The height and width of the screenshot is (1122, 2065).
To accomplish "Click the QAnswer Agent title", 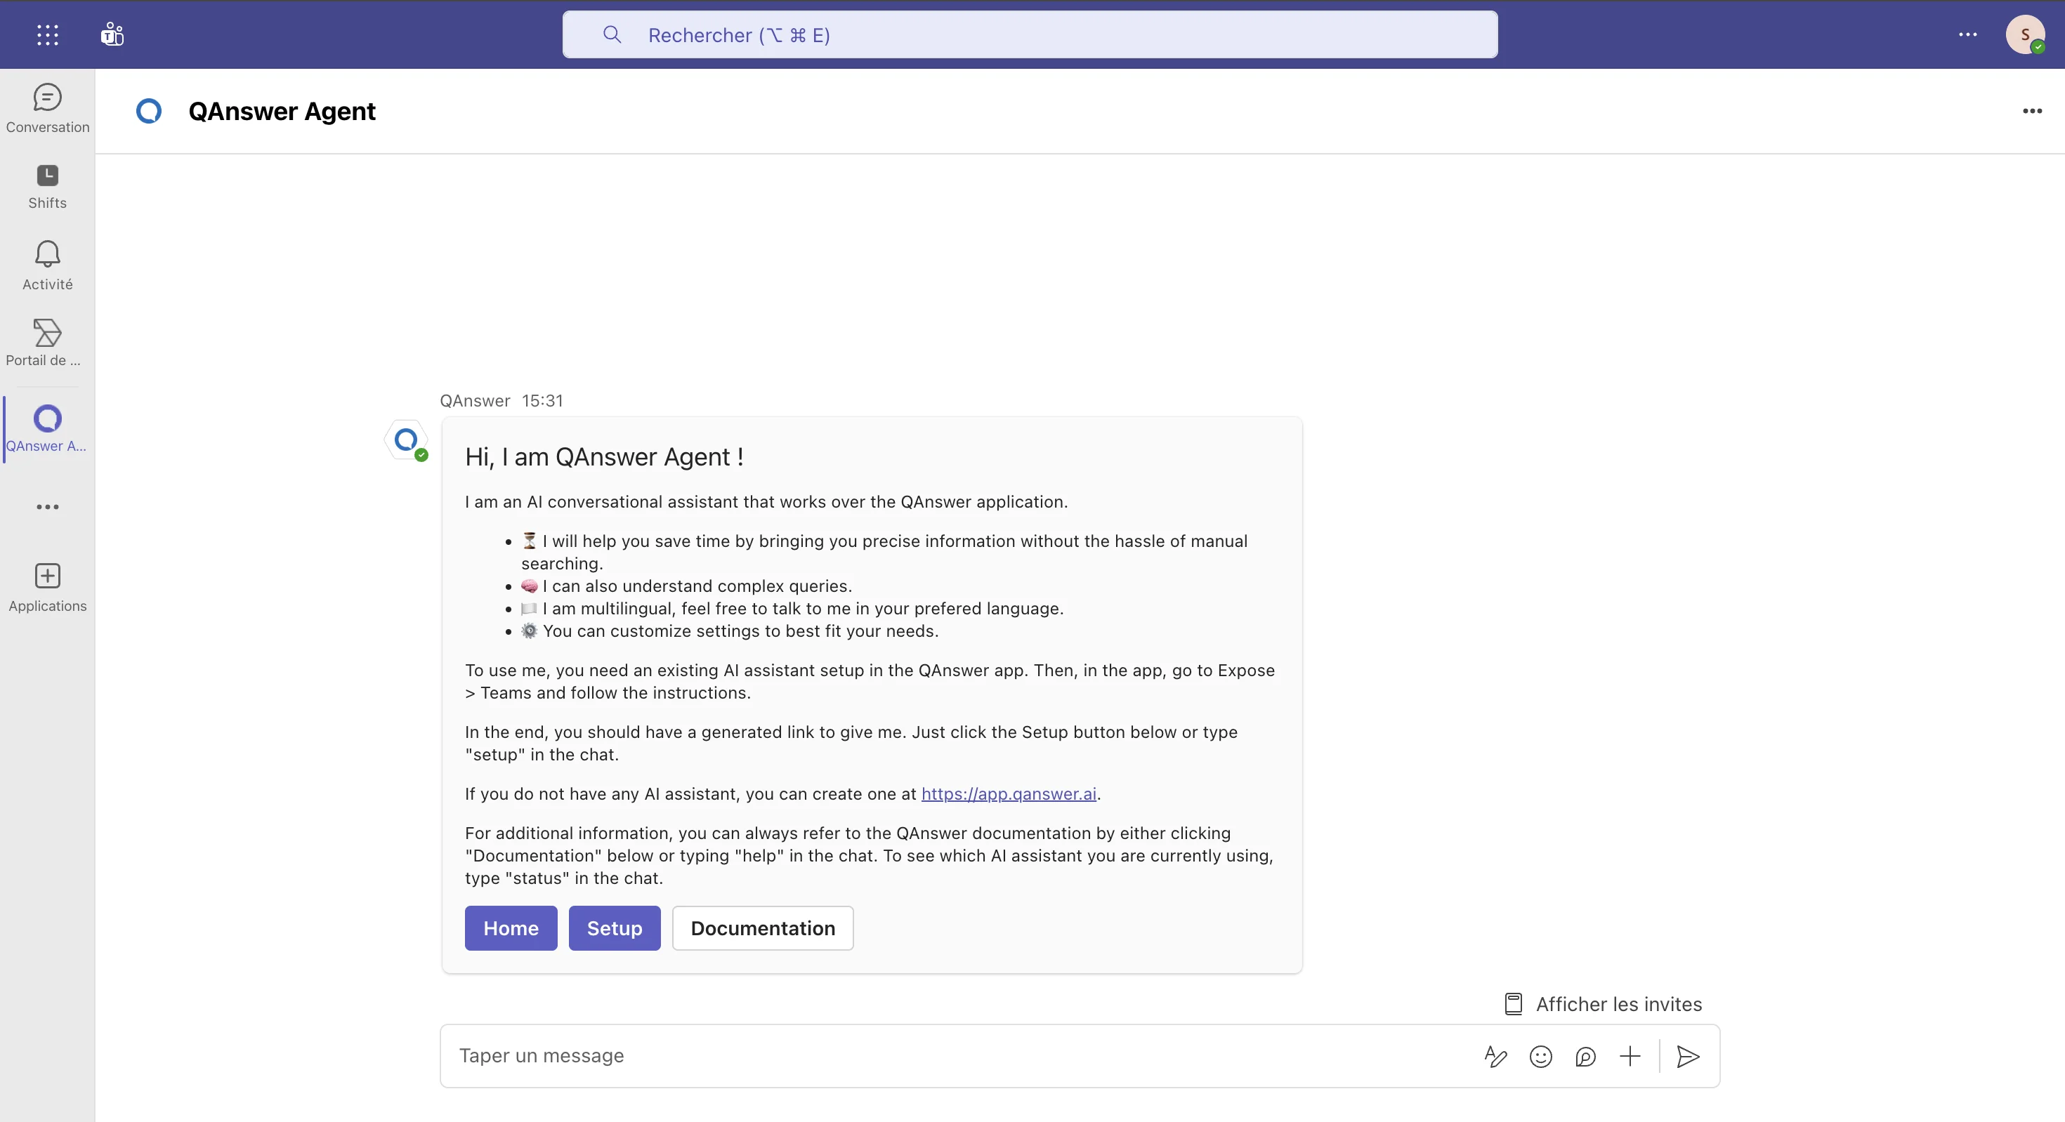I will pyautogui.click(x=282, y=111).
